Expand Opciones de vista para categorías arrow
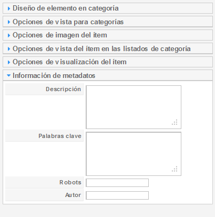215x217 pixels. coord(9,22)
